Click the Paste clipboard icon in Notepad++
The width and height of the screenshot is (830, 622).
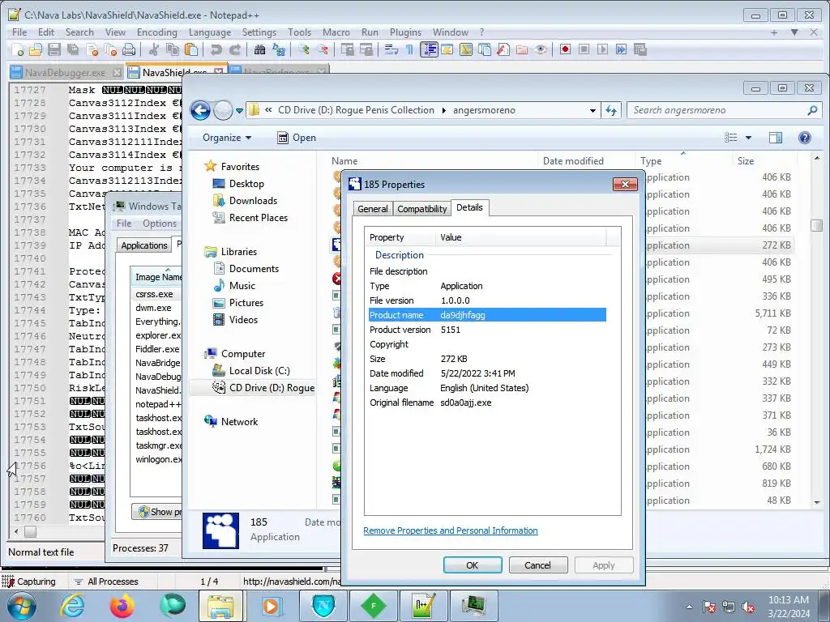coord(191,49)
